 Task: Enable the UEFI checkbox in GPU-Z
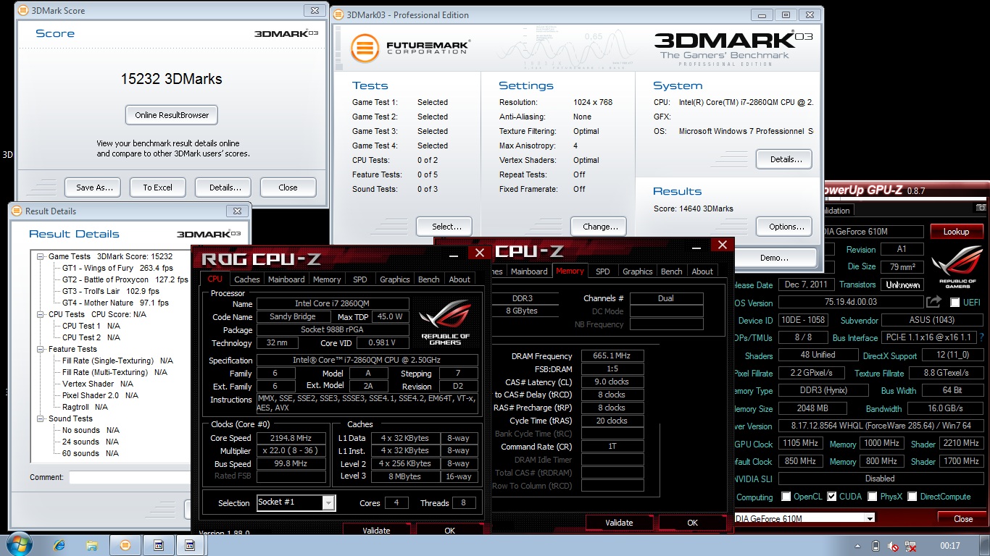click(x=955, y=303)
